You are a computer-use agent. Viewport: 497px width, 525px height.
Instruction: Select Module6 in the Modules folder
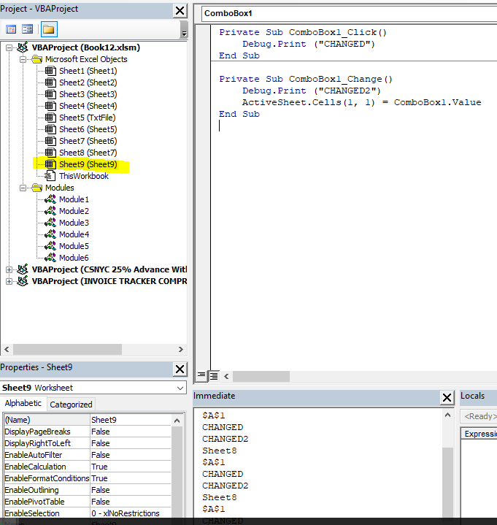tap(74, 258)
